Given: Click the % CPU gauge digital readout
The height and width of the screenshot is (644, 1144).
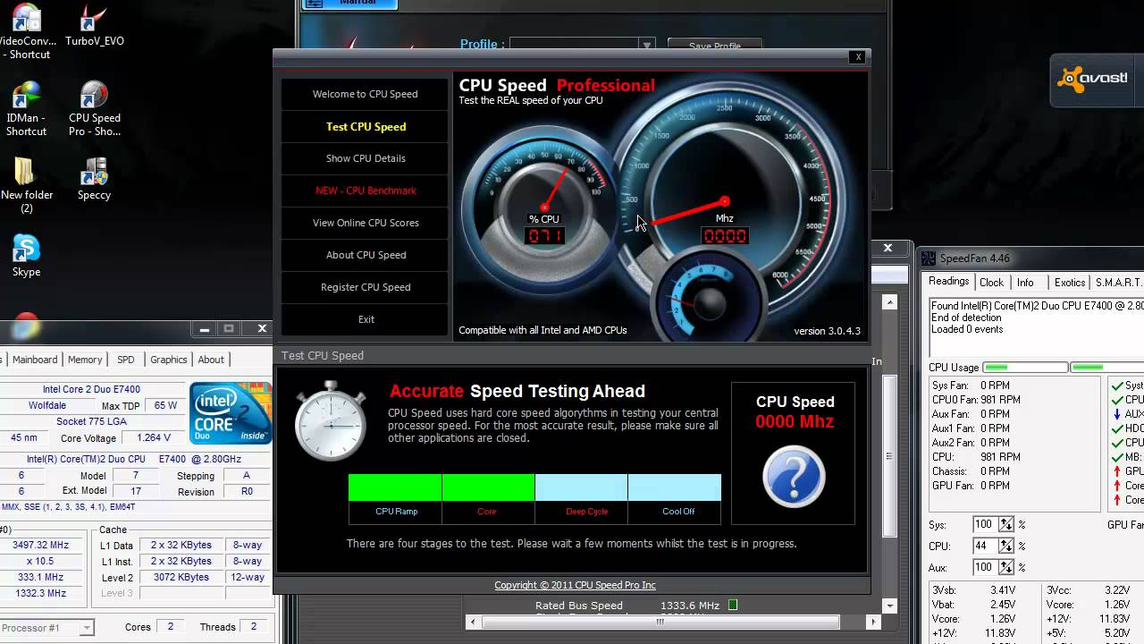Looking at the screenshot, I should (544, 236).
